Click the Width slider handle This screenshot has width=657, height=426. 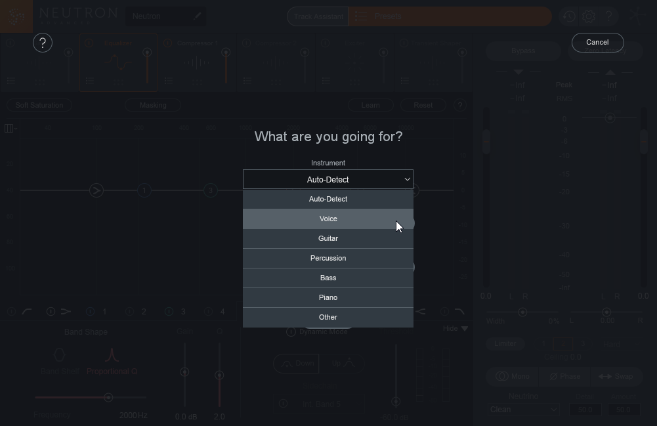click(x=522, y=312)
